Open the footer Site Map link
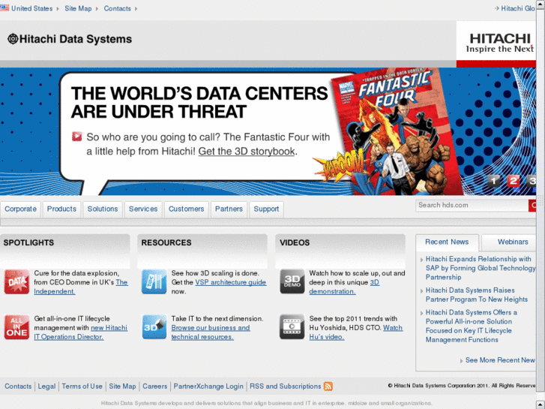The height and width of the screenshot is (409, 545). click(x=122, y=386)
